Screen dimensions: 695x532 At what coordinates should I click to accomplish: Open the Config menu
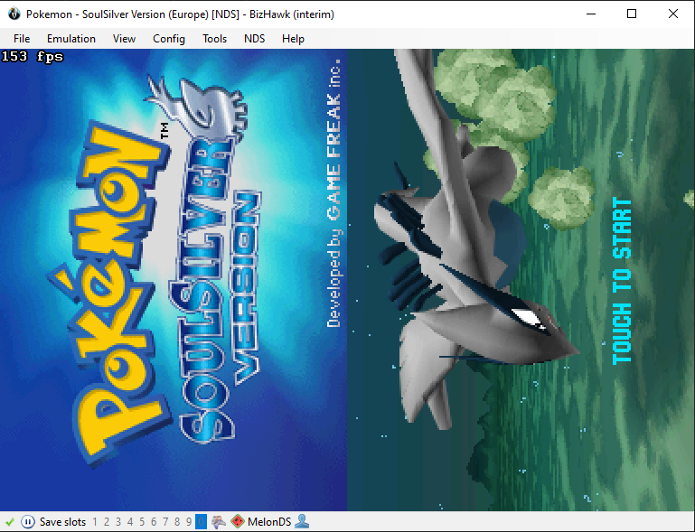[169, 39]
